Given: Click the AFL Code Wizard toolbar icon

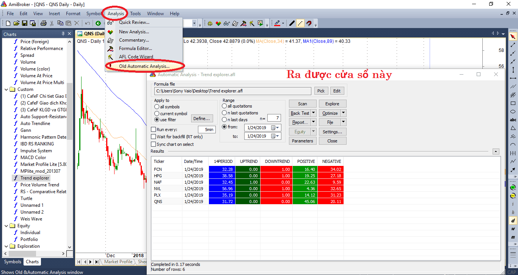Looking at the screenshot, I should tap(252, 23).
